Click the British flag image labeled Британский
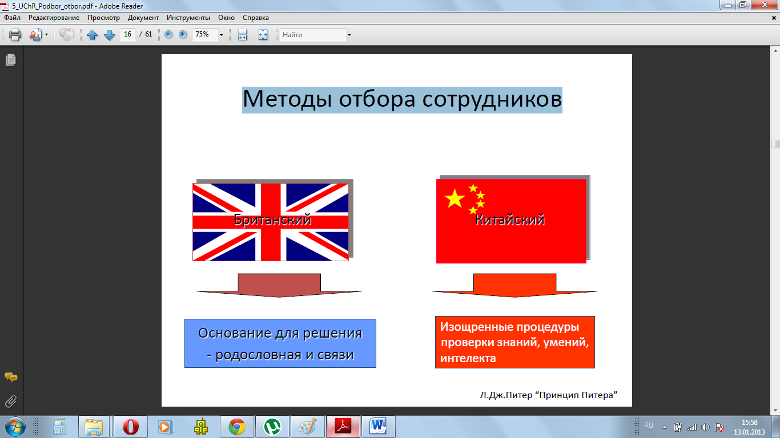 click(x=271, y=222)
